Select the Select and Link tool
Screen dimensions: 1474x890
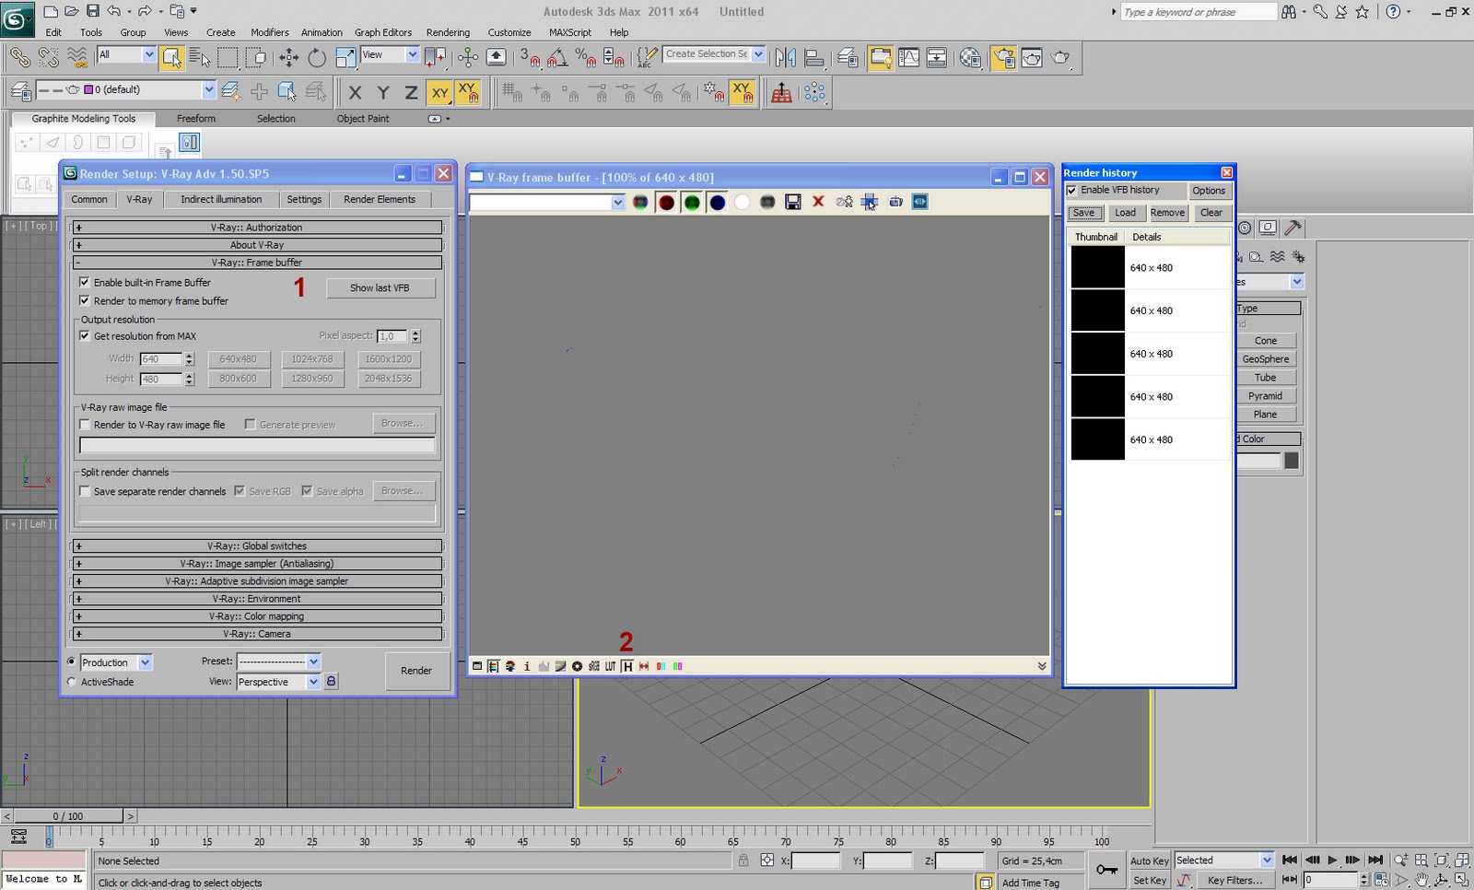click(19, 57)
